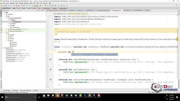Open the File menu

coord(1,3)
